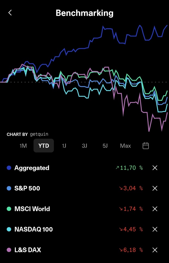Show the Max time range
Image resolution: width=169 pixels, height=263 pixels.
point(125,146)
